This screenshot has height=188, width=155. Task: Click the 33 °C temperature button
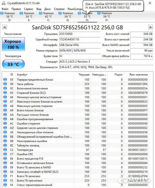click(x=13, y=64)
